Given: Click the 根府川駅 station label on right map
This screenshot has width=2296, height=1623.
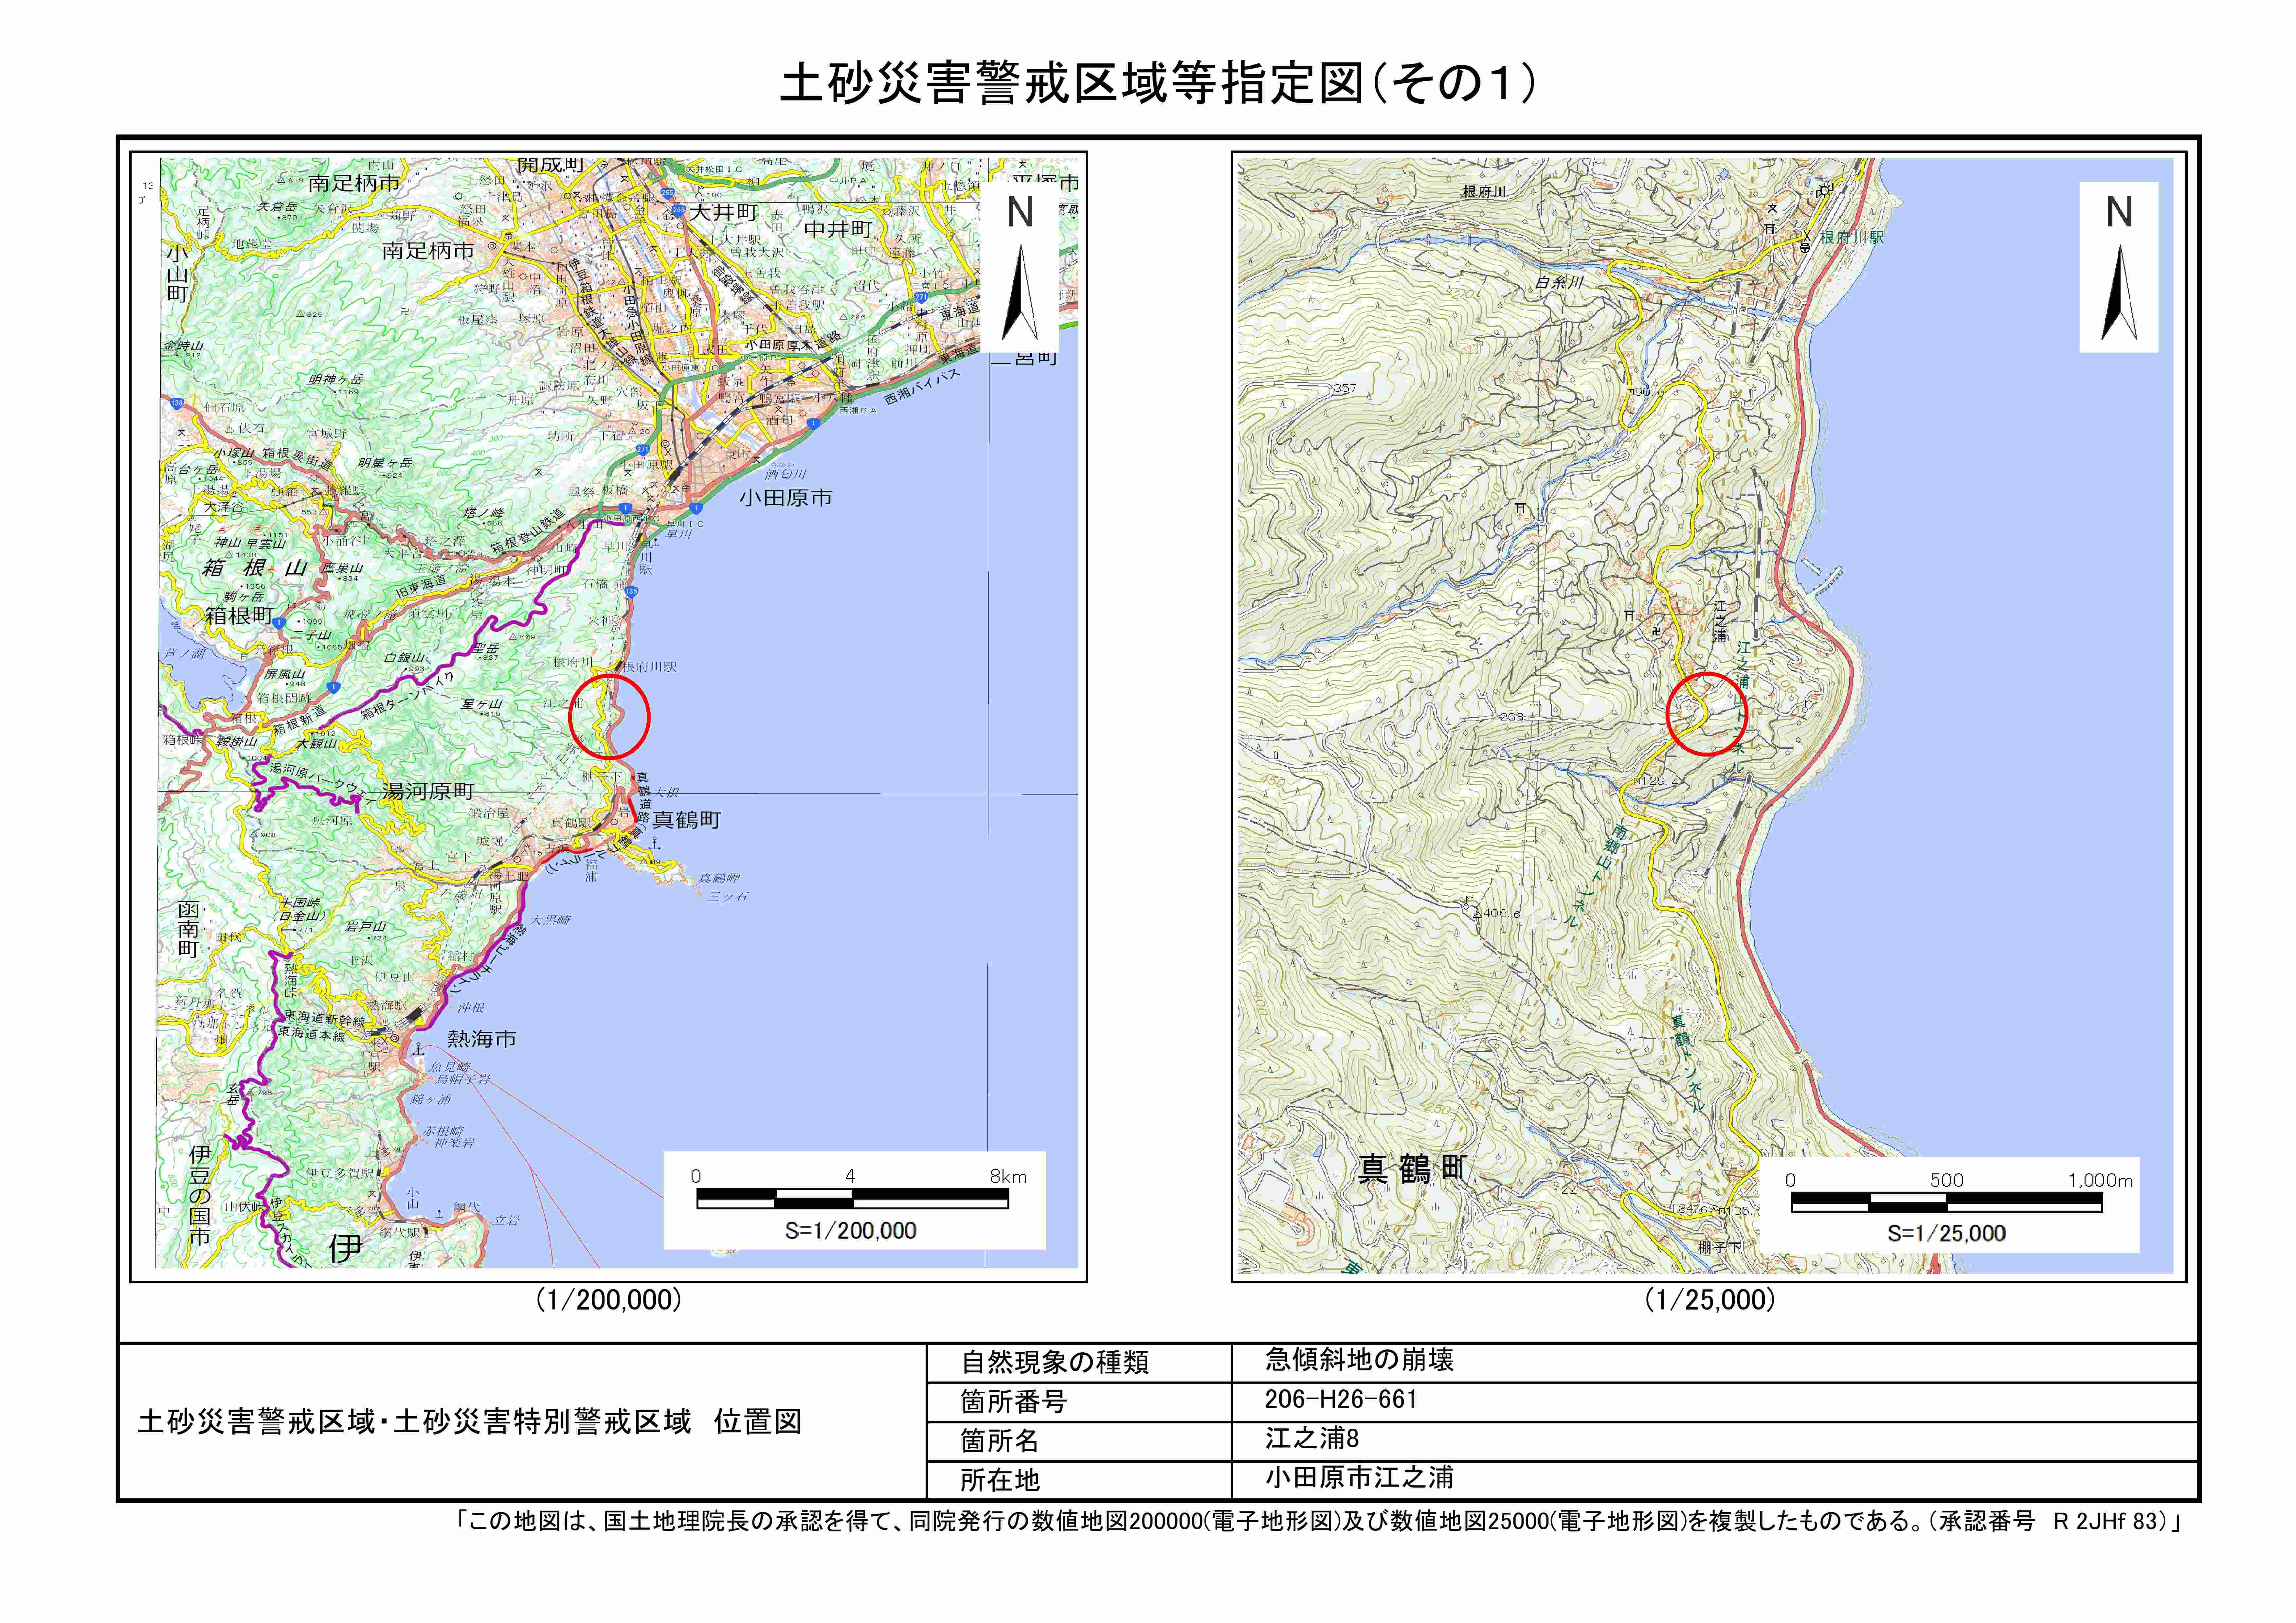Looking at the screenshot, I should 1852,238.
